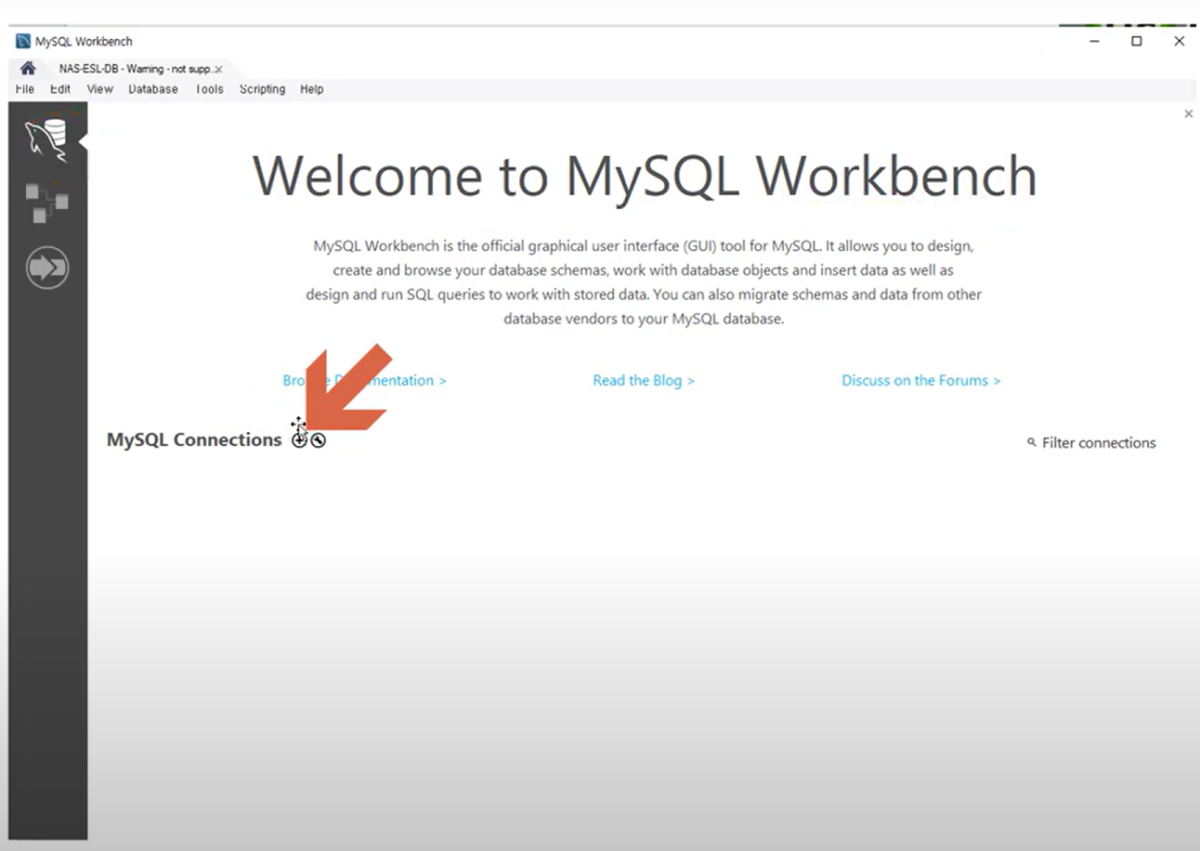Open the MySQL connections home sidebar icon
1200x851 pixels.
(46, 139)
